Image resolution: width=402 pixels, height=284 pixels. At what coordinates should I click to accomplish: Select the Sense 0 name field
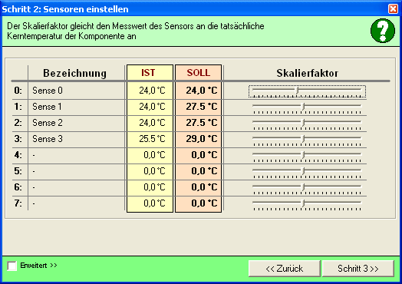tap(77, 91)
